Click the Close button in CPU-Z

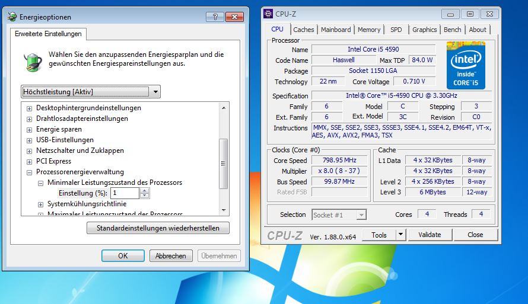pos(475,235)
